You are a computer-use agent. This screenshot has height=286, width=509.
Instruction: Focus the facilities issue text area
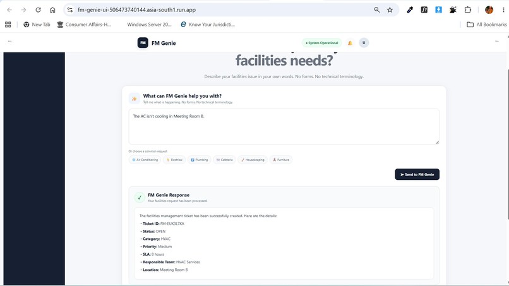(284, 127)
